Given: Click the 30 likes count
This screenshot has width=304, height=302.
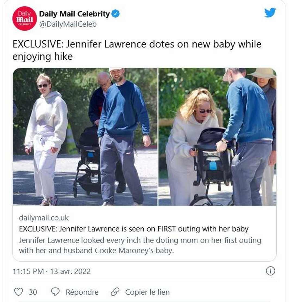Looking at the screenshot, I should coord(33,292).
